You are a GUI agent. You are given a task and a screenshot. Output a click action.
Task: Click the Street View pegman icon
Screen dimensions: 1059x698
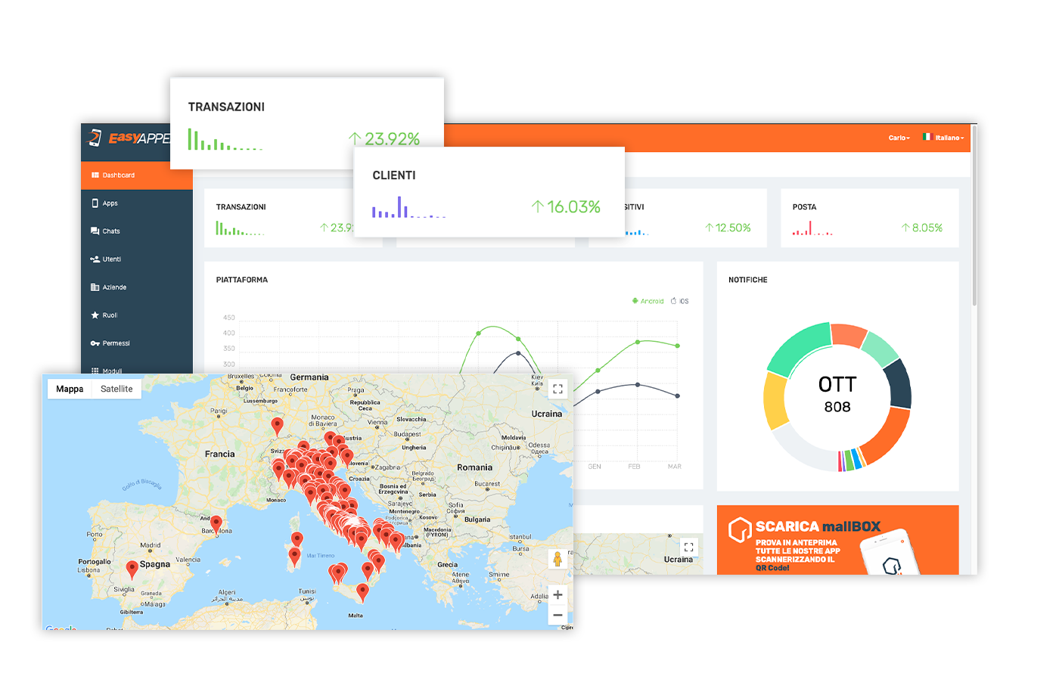(x=557, y=560)
